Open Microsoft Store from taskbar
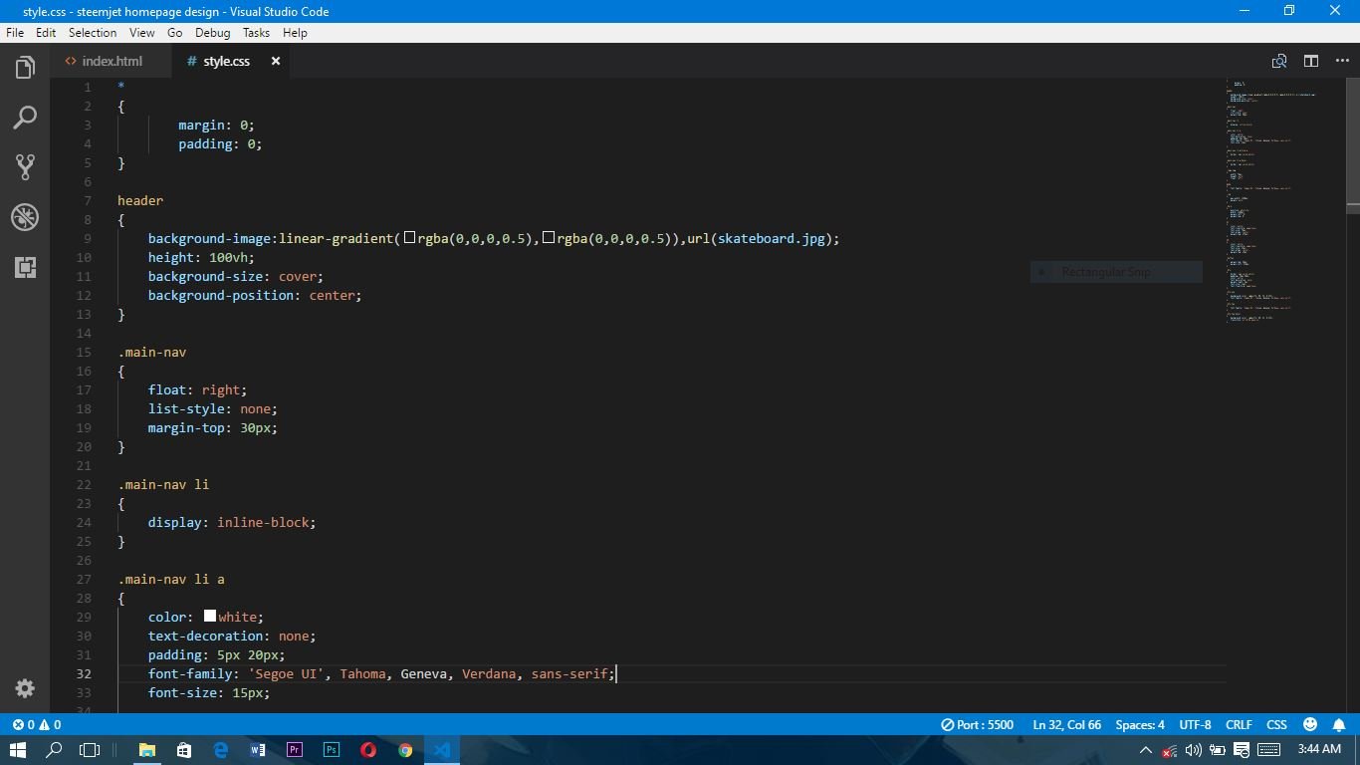Viewport: 1360px width, 765px height. (184, 750)
